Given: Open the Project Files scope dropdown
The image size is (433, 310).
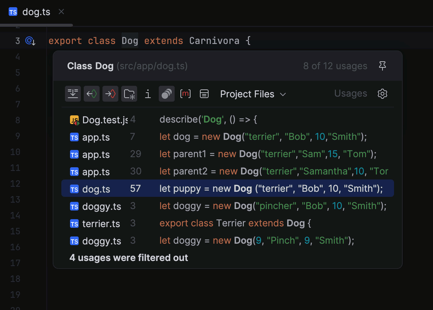Looking at the screenshot, I should (x=247, y=94).
